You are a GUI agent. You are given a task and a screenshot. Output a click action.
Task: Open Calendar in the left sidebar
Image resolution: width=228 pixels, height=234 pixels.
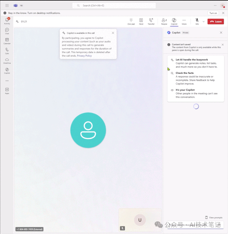[7, 41]
